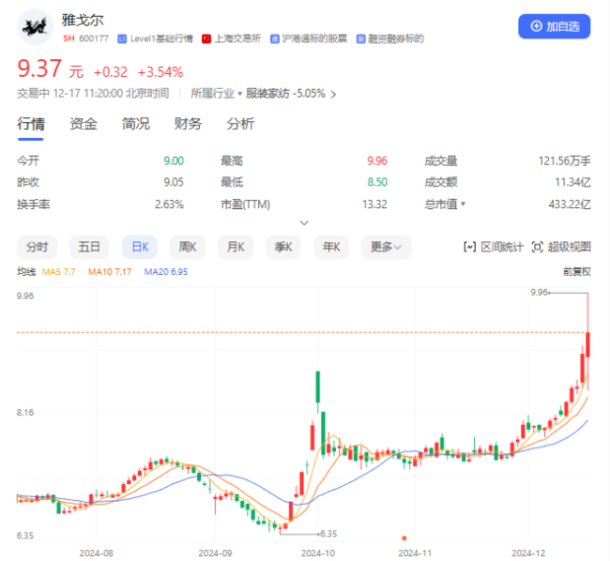
Task: Select the 分时 chart view
Action: pyautogui.click(x=37, y=247)
